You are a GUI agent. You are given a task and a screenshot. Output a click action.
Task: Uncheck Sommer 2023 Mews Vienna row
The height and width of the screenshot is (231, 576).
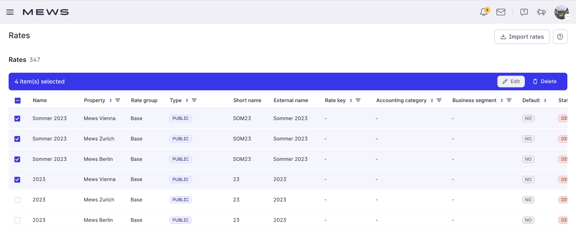click(x=17, y=119)
